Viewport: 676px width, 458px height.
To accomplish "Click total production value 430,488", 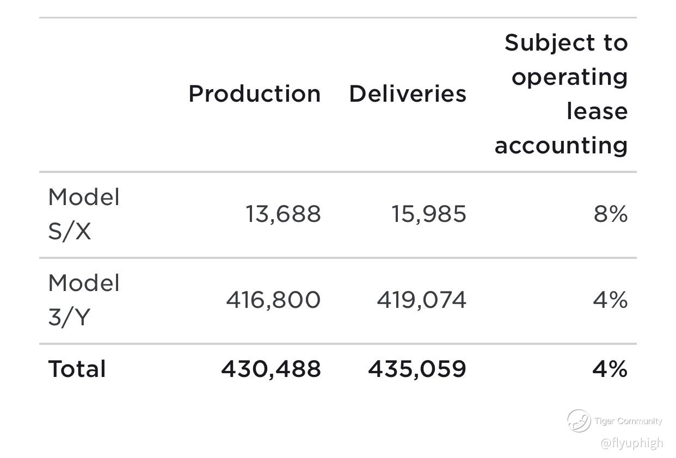I will tap(271, 369).
